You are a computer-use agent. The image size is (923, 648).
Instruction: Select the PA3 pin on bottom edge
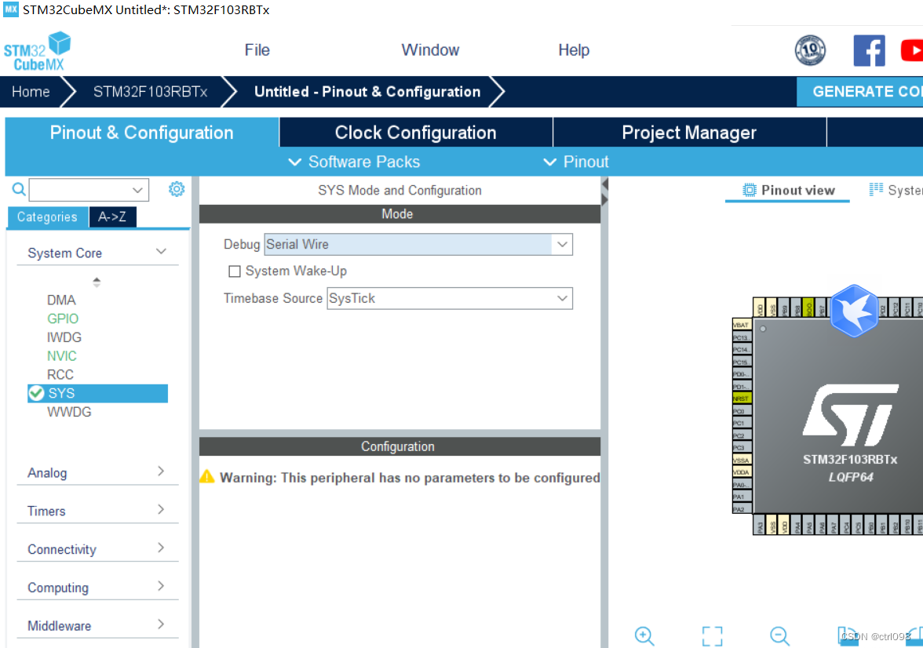pos(760,525)
